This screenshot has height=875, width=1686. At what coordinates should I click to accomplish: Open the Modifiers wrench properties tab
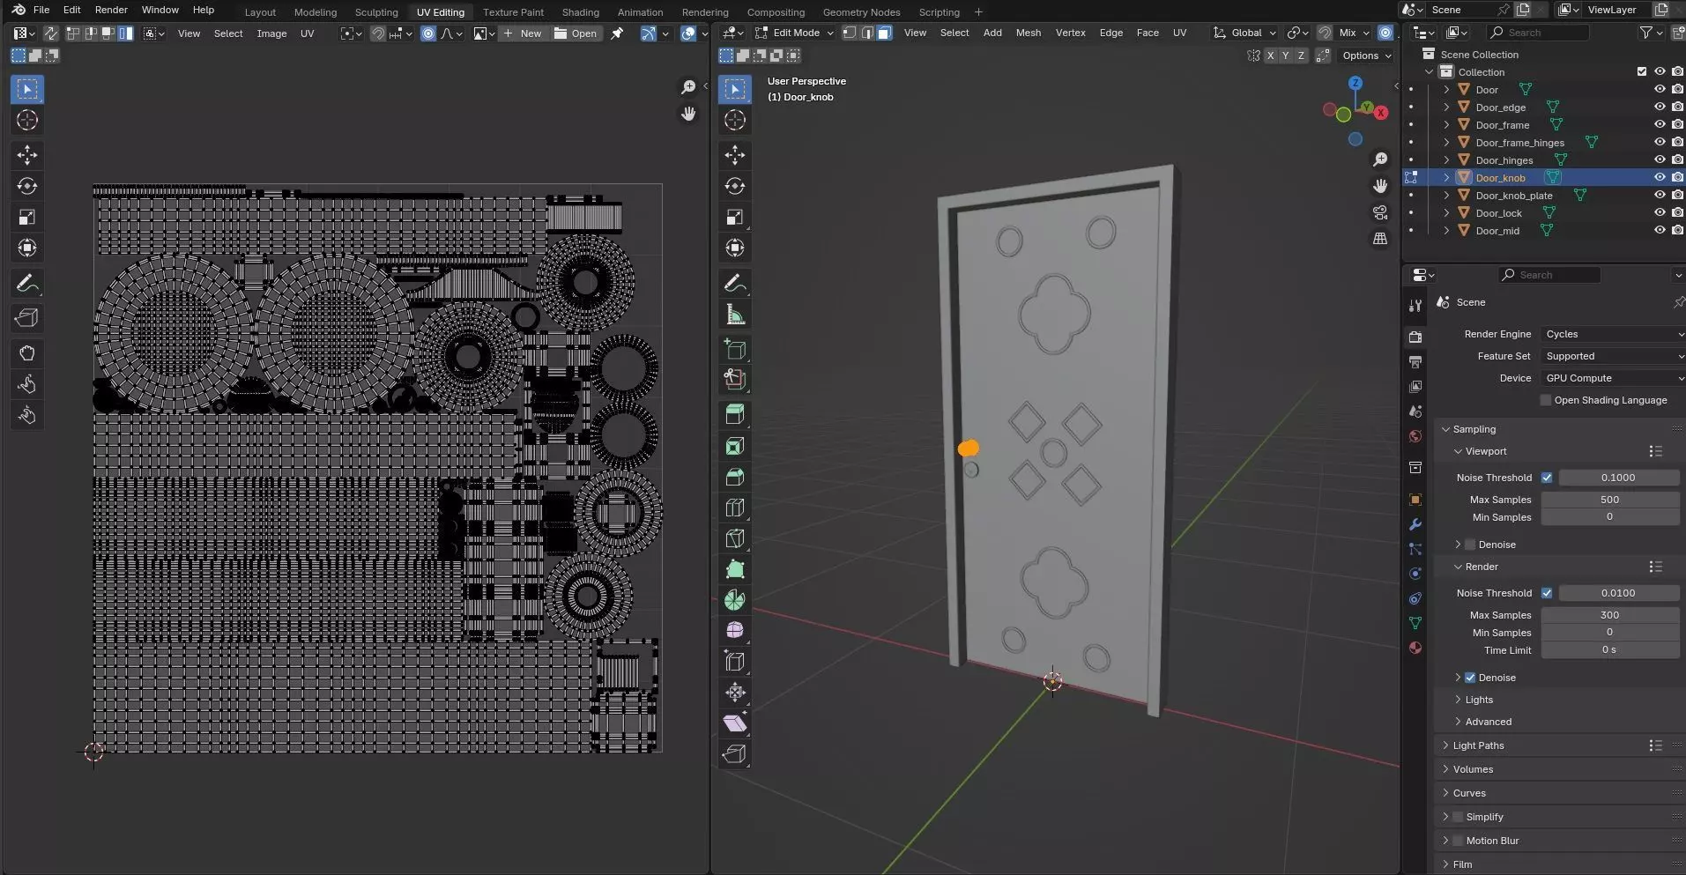point(1415,524)
